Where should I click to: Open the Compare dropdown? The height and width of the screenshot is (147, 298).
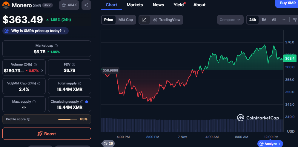(230, 20)
